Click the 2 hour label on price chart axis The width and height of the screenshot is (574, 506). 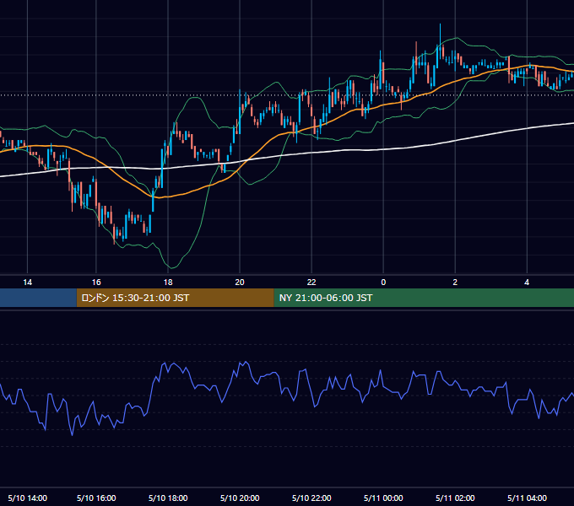coord(455,283)
